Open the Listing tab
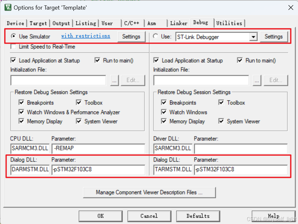298x224 pixels. 86,23
